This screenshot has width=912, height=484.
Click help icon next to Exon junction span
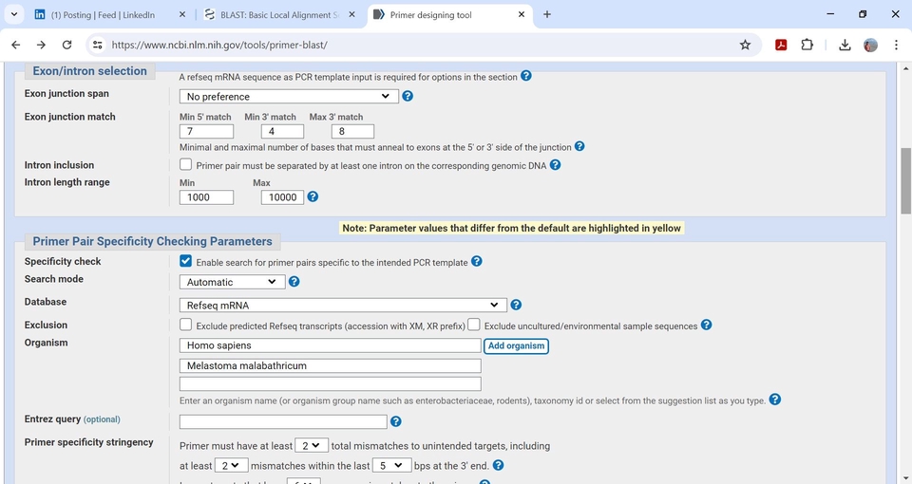coord(408,96)
